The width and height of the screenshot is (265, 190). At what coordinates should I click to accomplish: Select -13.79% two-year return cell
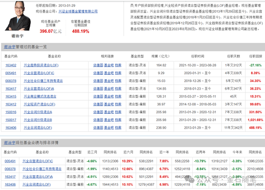(200, 161)
